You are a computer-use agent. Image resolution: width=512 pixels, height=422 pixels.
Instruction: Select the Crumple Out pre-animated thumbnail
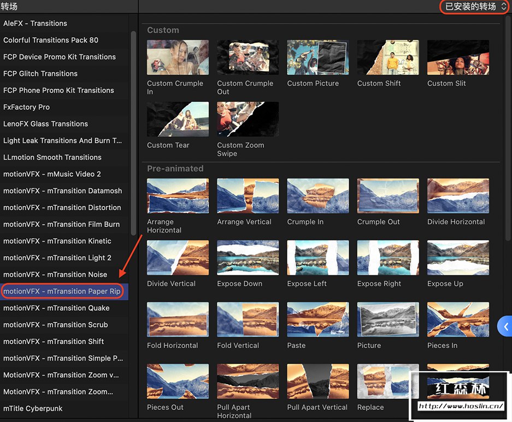click(388, 196)
